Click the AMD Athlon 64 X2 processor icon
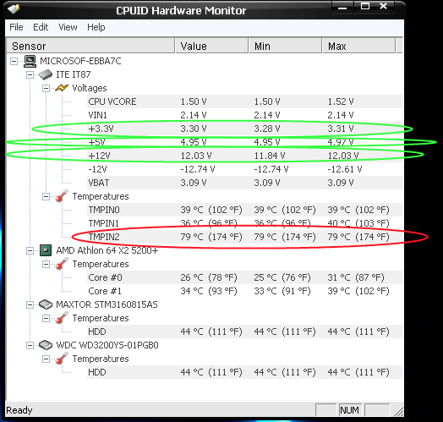 tap(46, 250)
